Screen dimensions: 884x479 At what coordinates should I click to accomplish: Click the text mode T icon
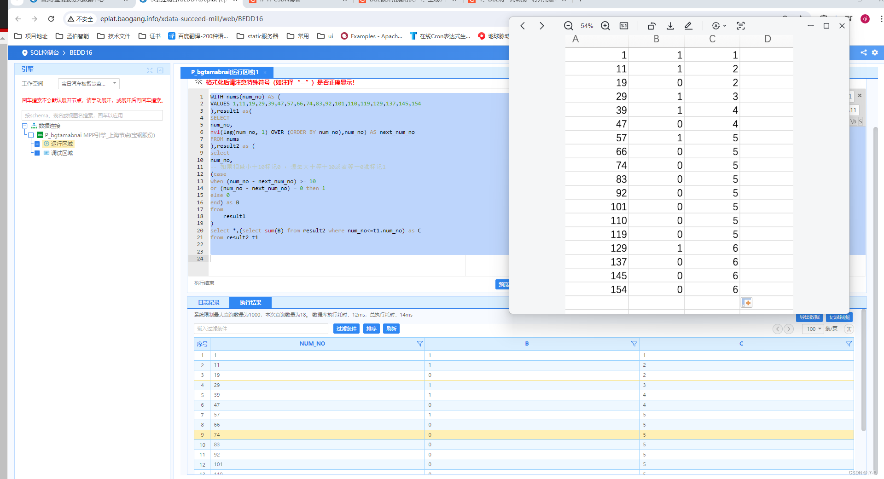click(x=849, y=329)
